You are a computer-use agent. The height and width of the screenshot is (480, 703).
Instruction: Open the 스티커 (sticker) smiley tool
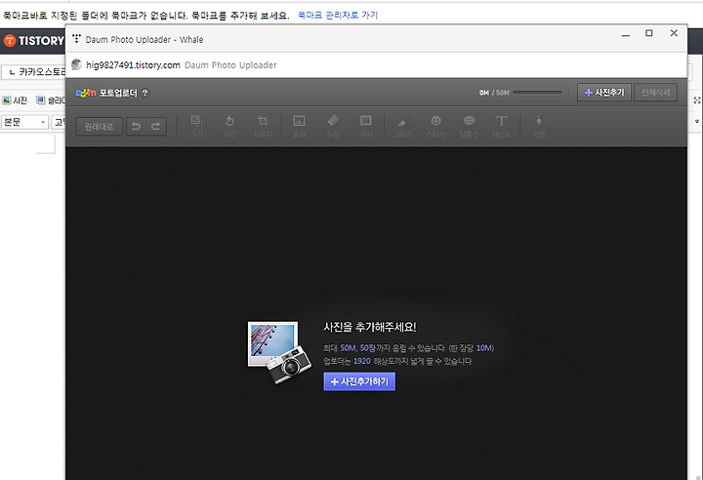pos(435,126)
